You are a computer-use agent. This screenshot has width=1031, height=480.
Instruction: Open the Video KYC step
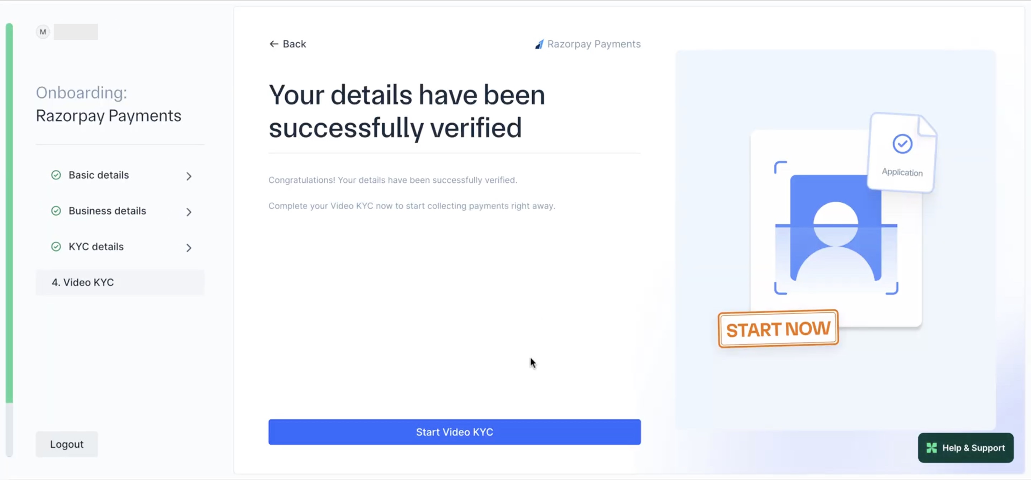(82, 282)
